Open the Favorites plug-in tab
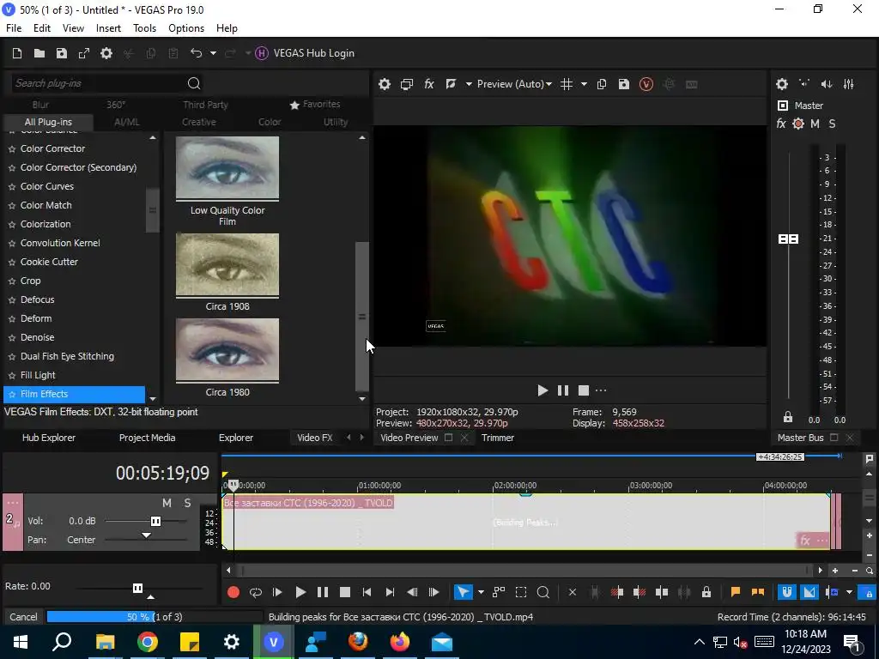Image resolution: width=879 pixels, height=659 pixels. (315, 104)
